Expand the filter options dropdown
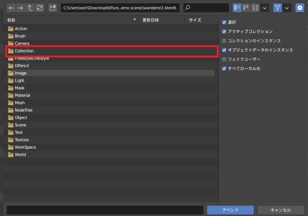308x216 pixels. pyautogui.click(x=286, y=7)
